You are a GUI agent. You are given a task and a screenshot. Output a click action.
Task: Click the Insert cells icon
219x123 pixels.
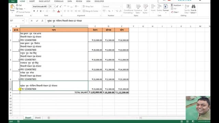click(153, 6)
